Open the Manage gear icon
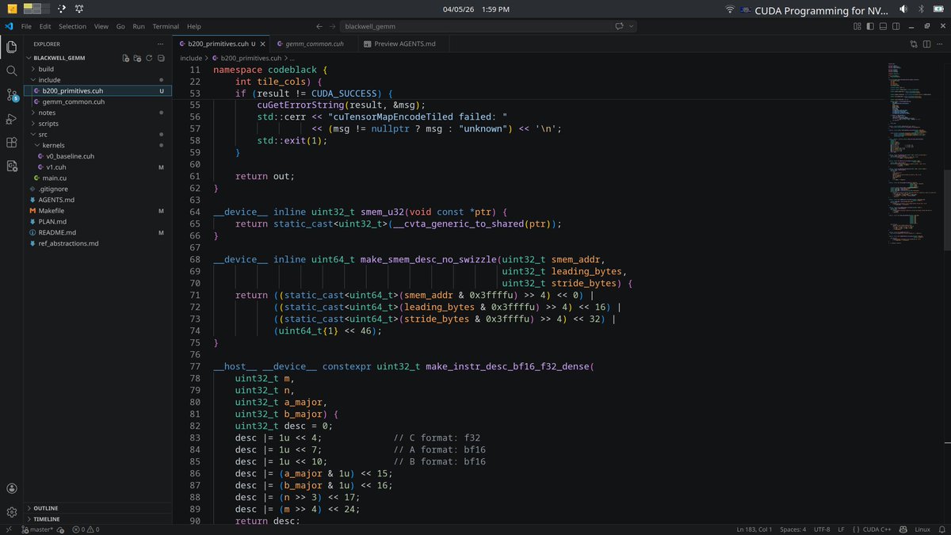 [x=11, y=512]
